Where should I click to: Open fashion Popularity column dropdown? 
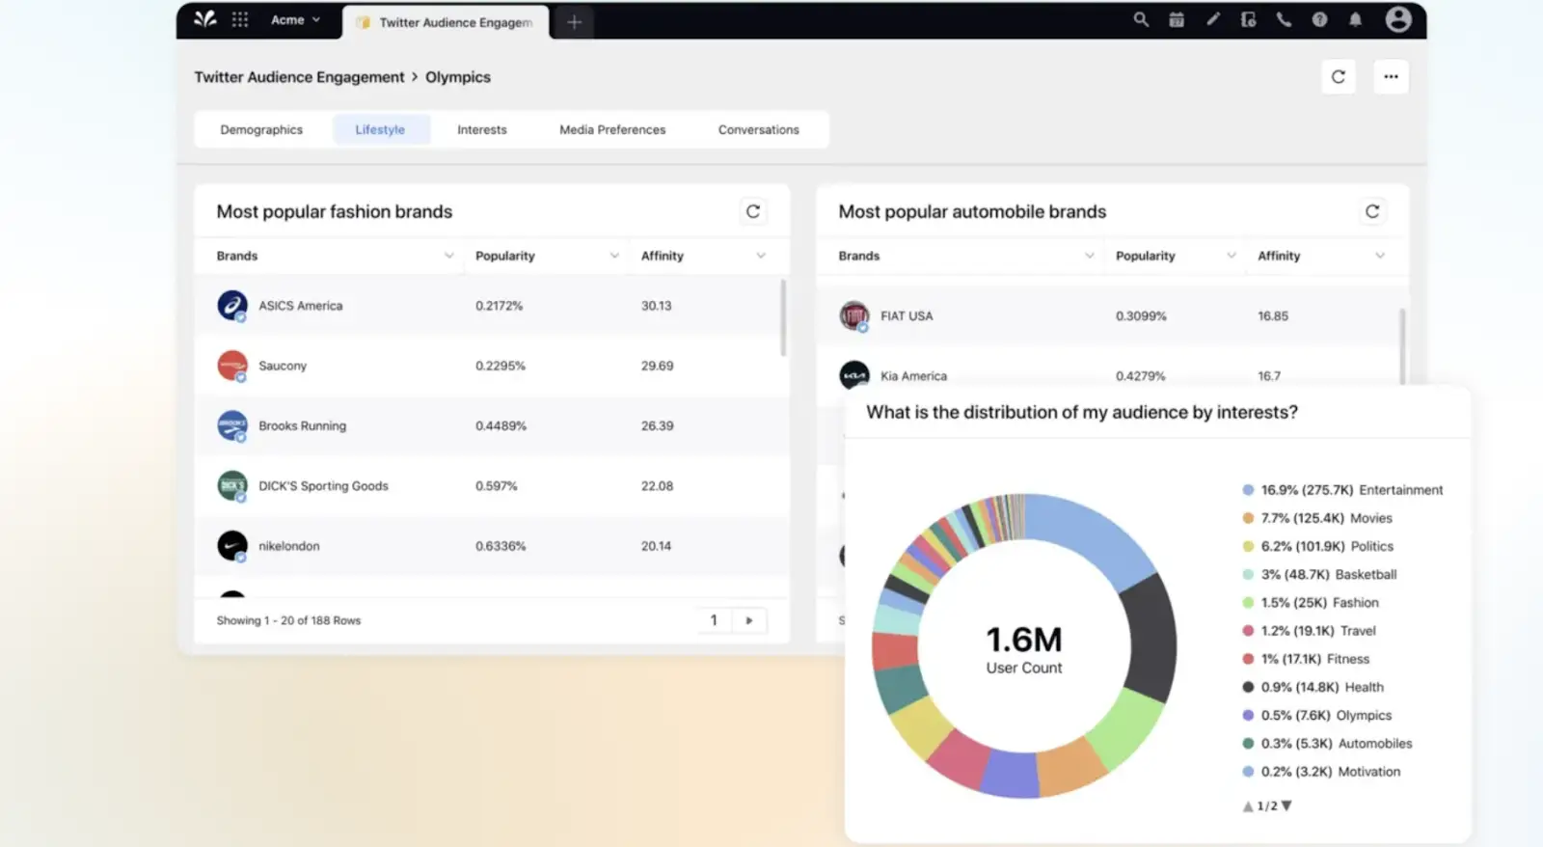[614, 256]
